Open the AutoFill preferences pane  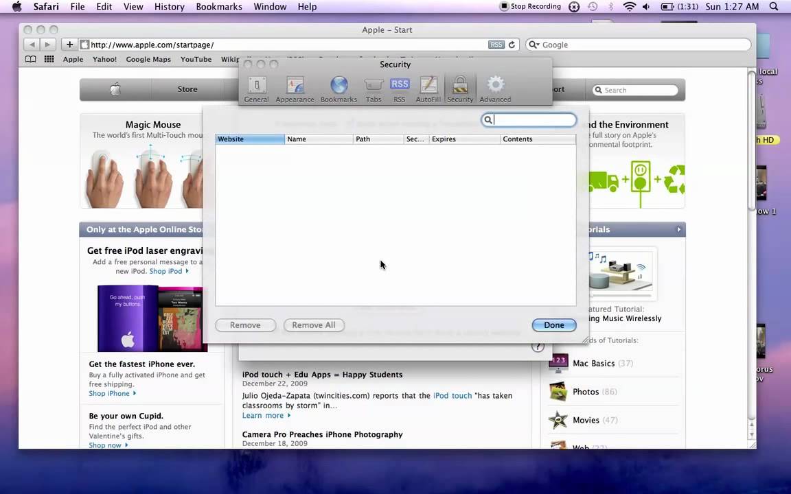pyautogui.click(x=428, y=90)
